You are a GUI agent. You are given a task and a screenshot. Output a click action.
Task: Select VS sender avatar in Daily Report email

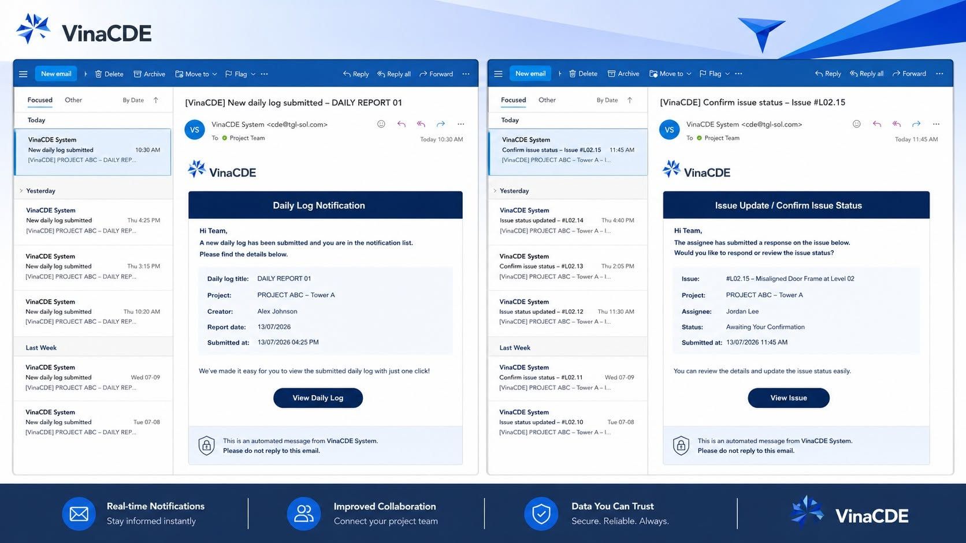(x=195, y=130)
